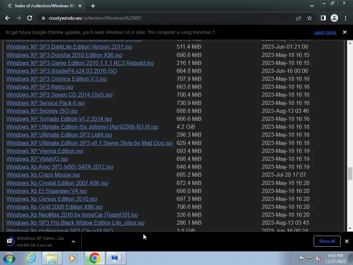Click the vertical scrollbar thumb

pyautogui.click(x=350, y=174)
